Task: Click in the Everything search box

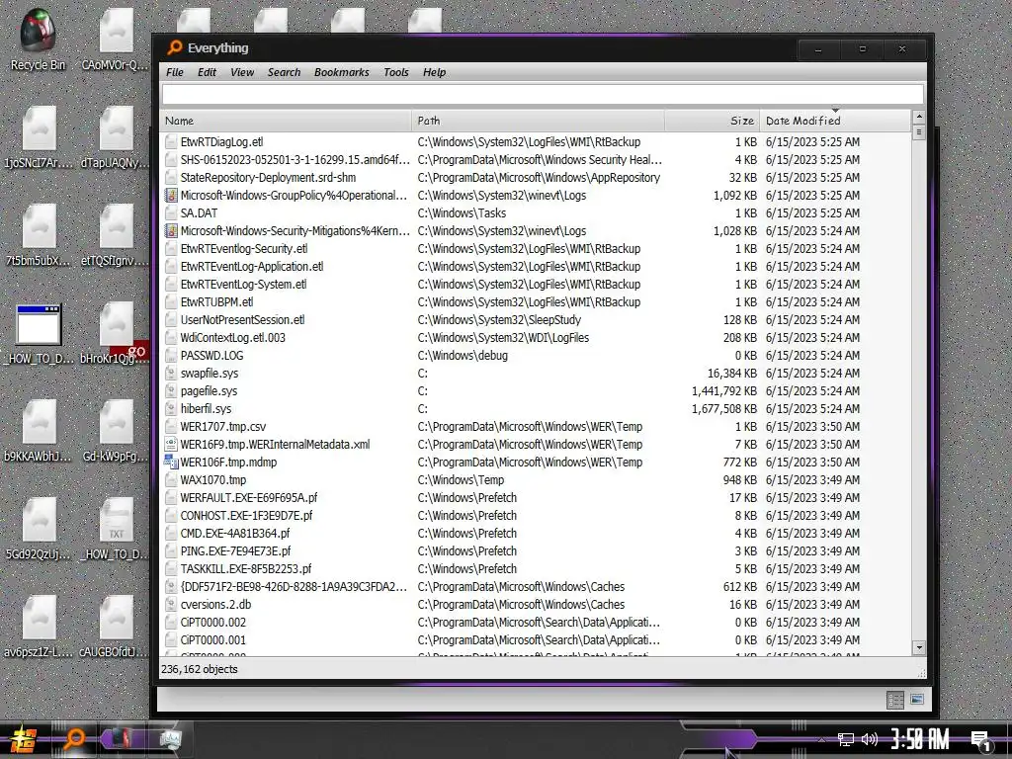Action: pos(543,94)
